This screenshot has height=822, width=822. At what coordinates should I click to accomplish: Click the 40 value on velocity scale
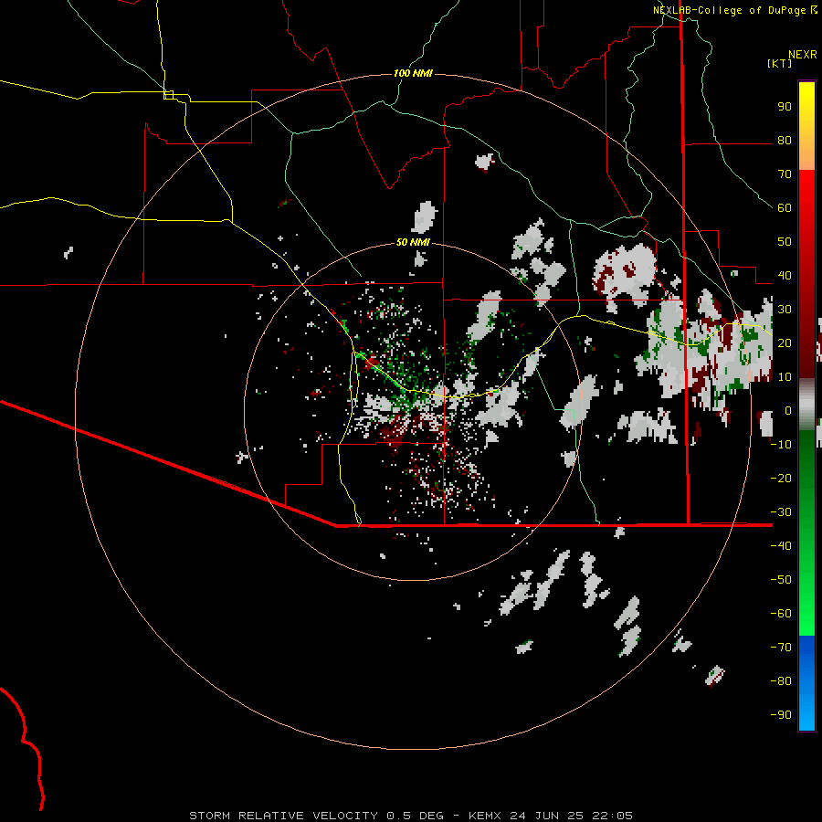(785, 275)
